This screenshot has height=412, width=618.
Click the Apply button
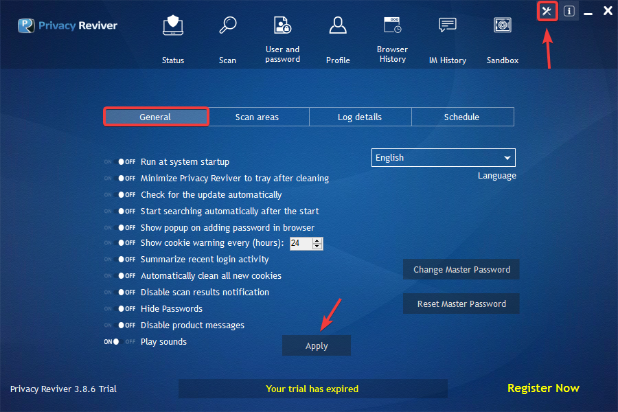coord(317,346)
